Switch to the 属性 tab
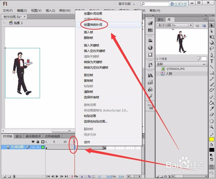Viewport: 216px width, 179px height. pos(160,19)
